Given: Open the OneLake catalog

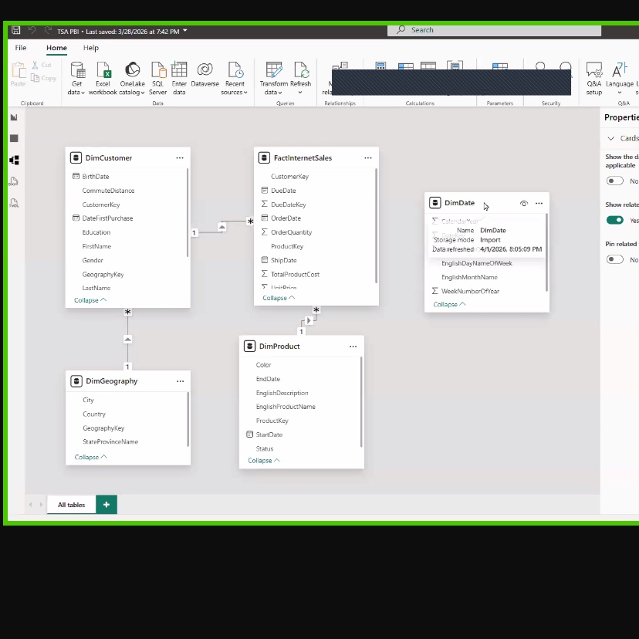Looking at the screenshot, I should pyautogui.click(x=132, y=79).
